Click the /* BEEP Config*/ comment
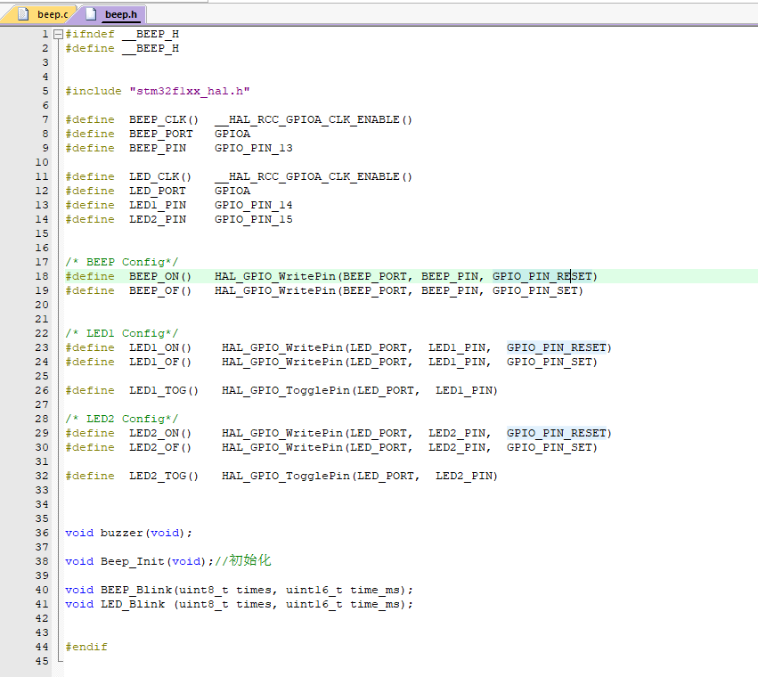The width and height of the screenshot is (758, 677). 121,262
